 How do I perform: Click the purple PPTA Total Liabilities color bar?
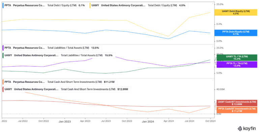(x=3, y=48)
